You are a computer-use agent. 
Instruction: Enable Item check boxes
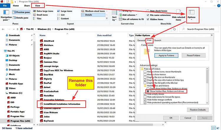coord(148,11)
